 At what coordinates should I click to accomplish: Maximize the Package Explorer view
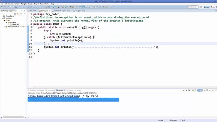pos(24,11)
